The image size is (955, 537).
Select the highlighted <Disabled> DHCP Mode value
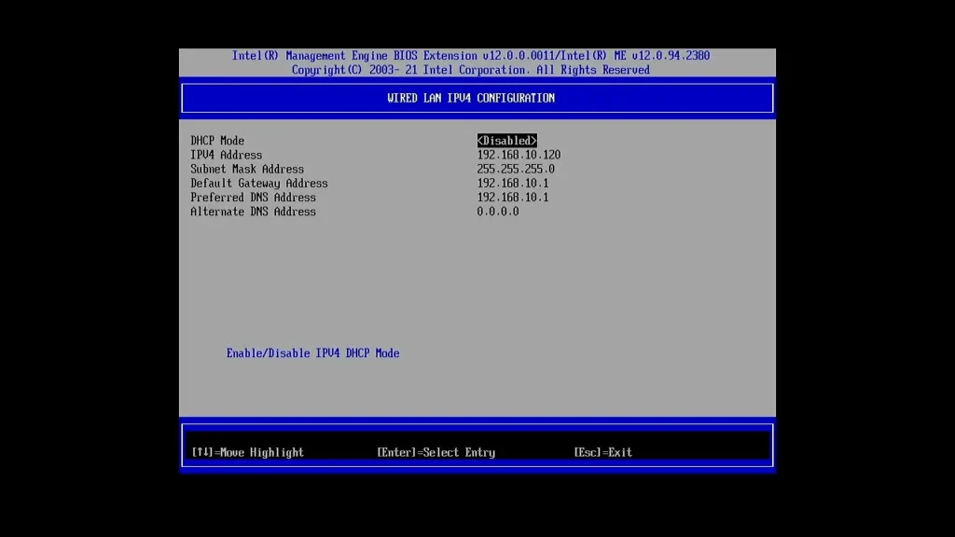click(x=506, y=141)
